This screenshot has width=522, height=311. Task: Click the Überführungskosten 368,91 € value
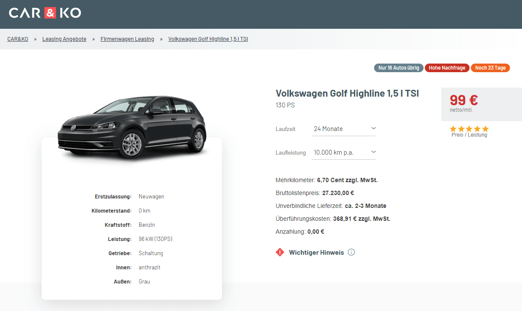click(362, 219)
